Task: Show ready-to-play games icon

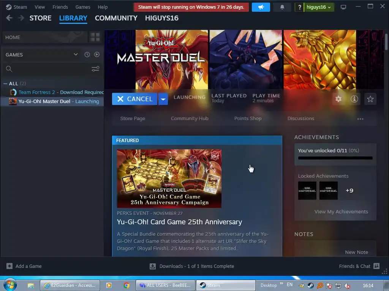Action: (x=97, y=55)
